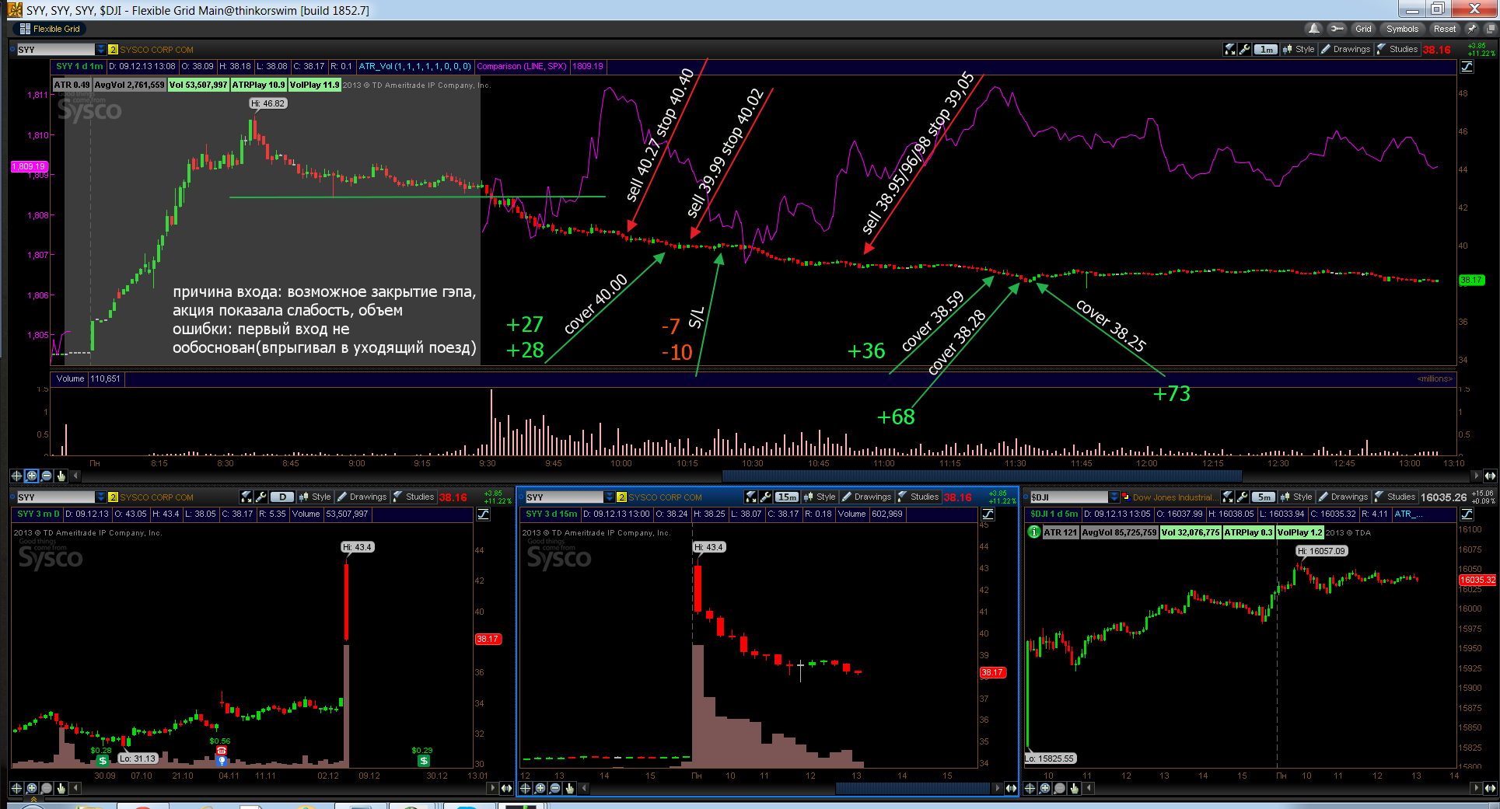This screenshot has height=809, width=1500.
Task: Click the share flask icon on the 15m SYY chart toolbar
Action: (x=751, y=497)
